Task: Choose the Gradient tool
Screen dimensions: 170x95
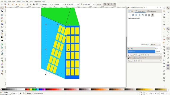Action: (x=2, y=44)
